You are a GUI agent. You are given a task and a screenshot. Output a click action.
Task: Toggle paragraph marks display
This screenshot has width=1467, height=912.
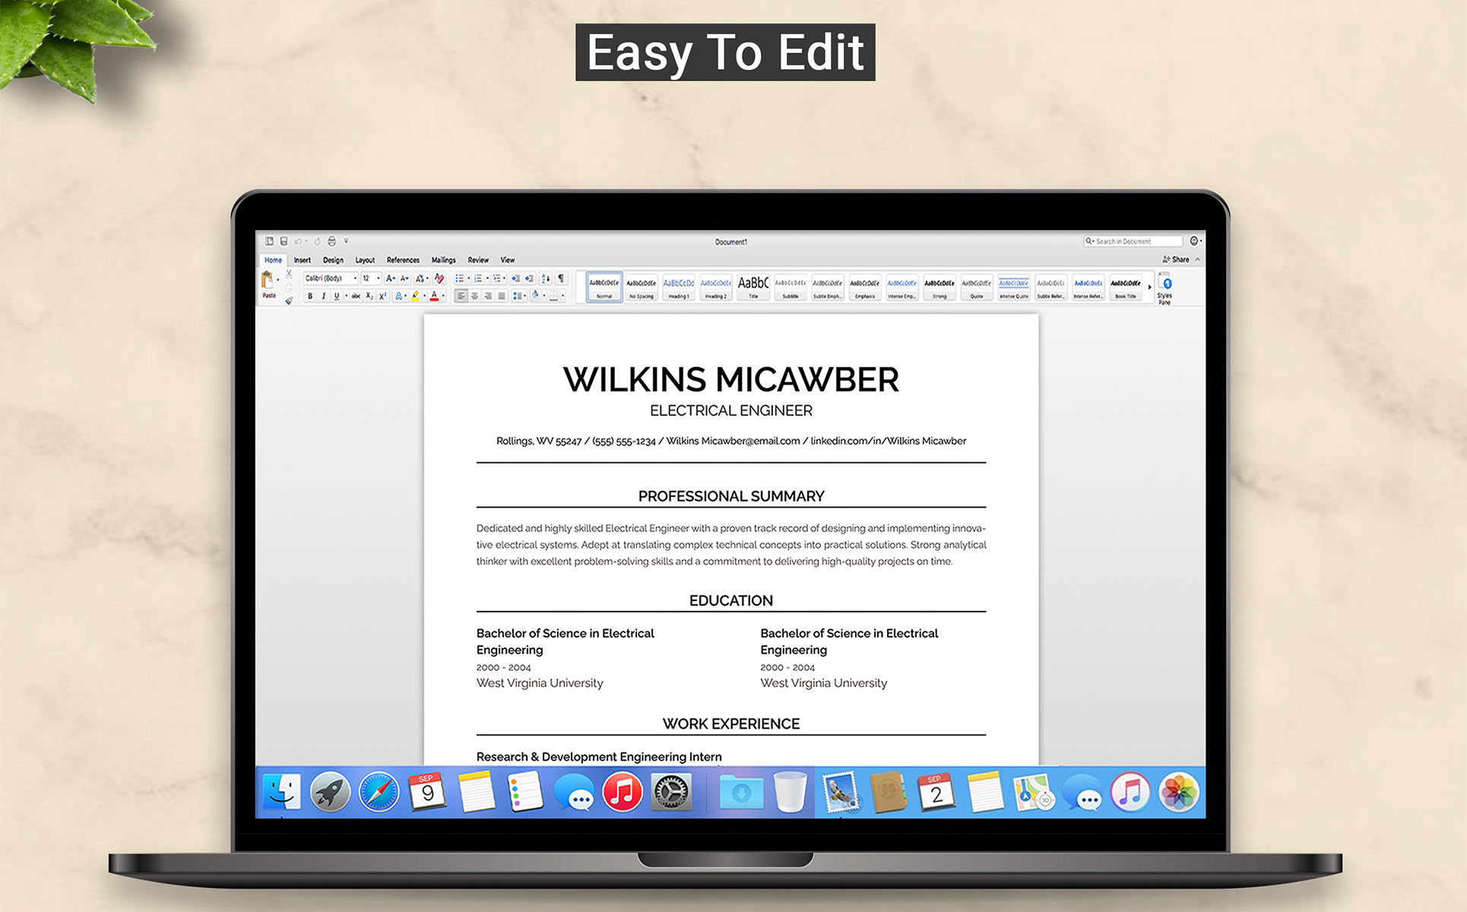point(561,279)
